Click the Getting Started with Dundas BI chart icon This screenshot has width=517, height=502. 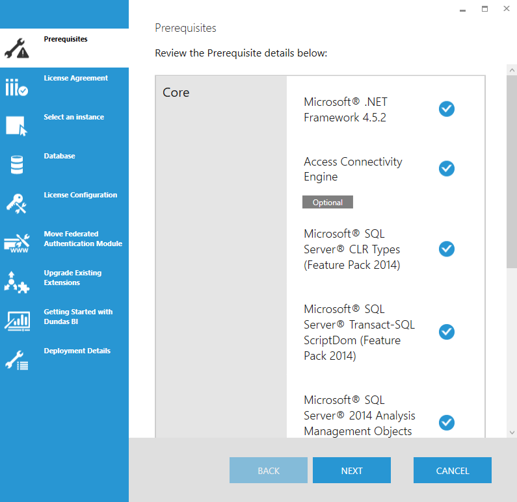pos(17,321)
